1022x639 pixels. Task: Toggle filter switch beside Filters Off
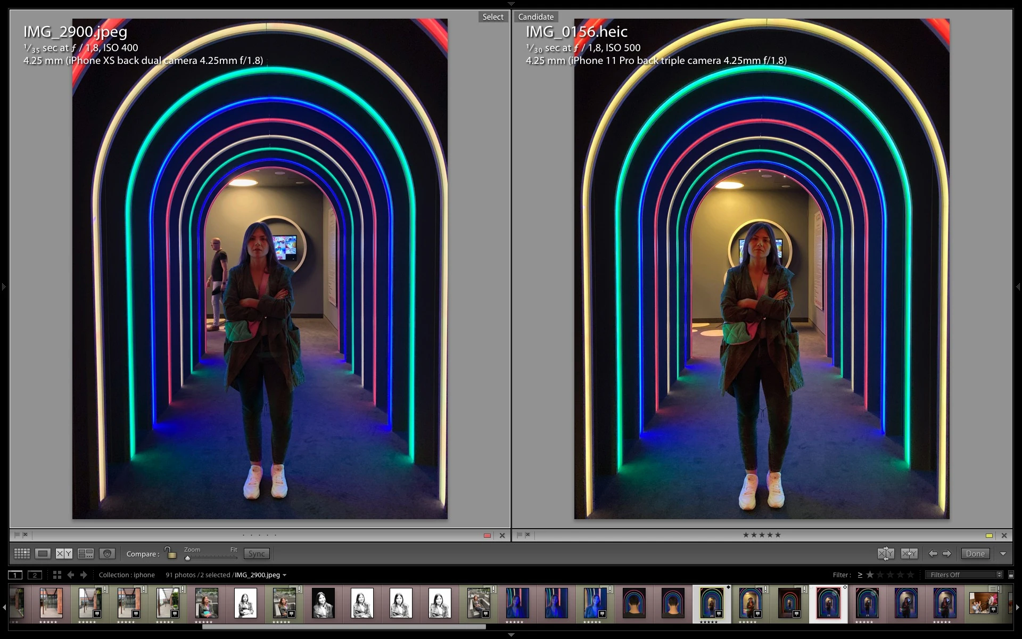[x=1011, y=575]
